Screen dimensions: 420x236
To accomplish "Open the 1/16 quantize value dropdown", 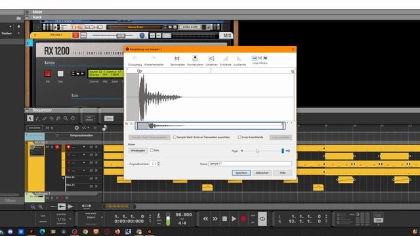I will click(70, 219).
